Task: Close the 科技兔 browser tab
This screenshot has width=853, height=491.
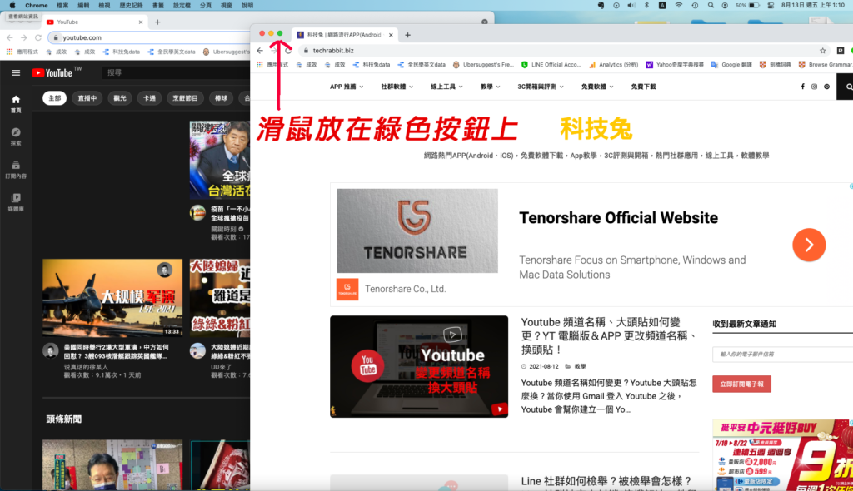Action: 391,35
